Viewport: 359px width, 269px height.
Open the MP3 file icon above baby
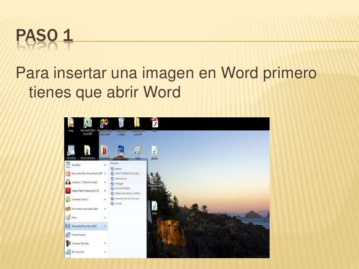(155, 153)
